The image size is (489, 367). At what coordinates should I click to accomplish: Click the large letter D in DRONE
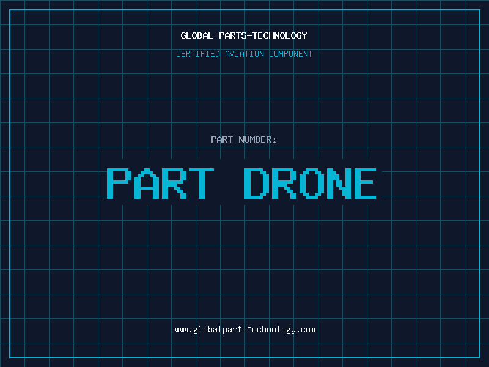coord(256,183)
